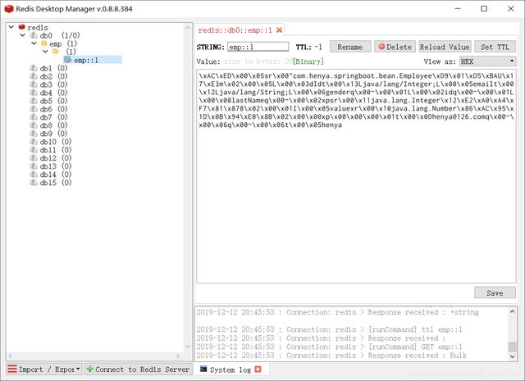
Task: Click the Rename button
Action: (x=350, y=47)
